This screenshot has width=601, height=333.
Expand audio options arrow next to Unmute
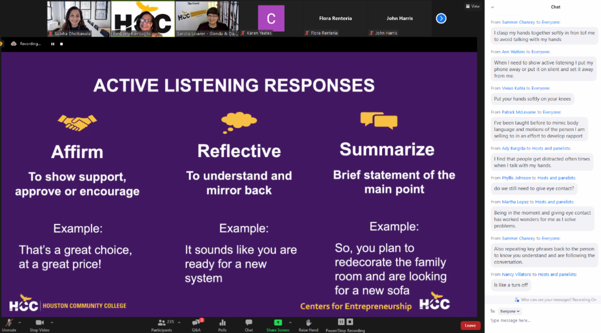click(20, 322)
